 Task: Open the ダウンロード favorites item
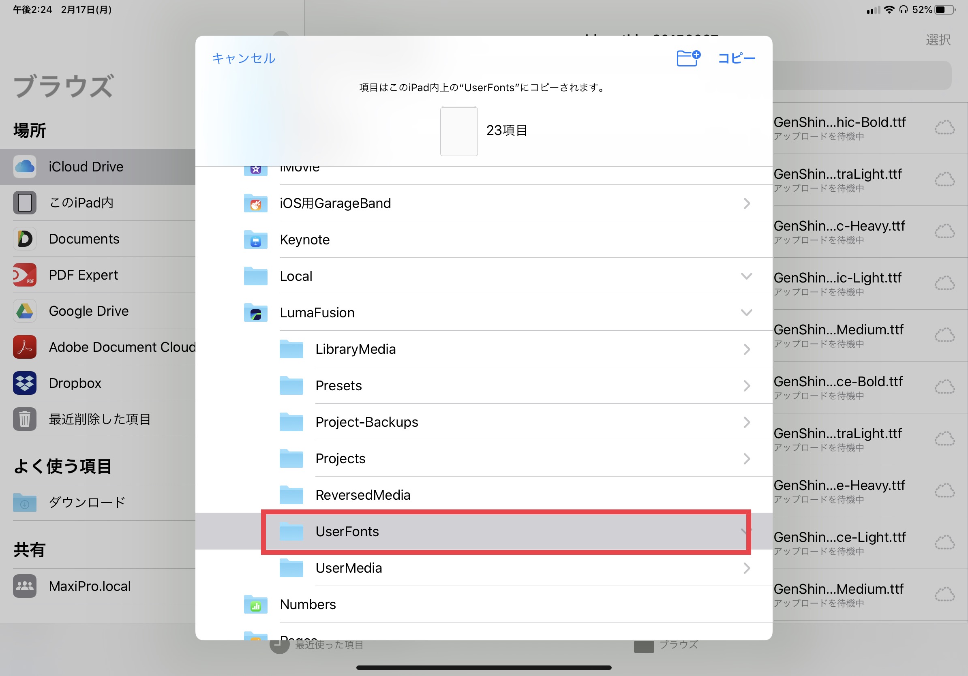pos(87,503)
